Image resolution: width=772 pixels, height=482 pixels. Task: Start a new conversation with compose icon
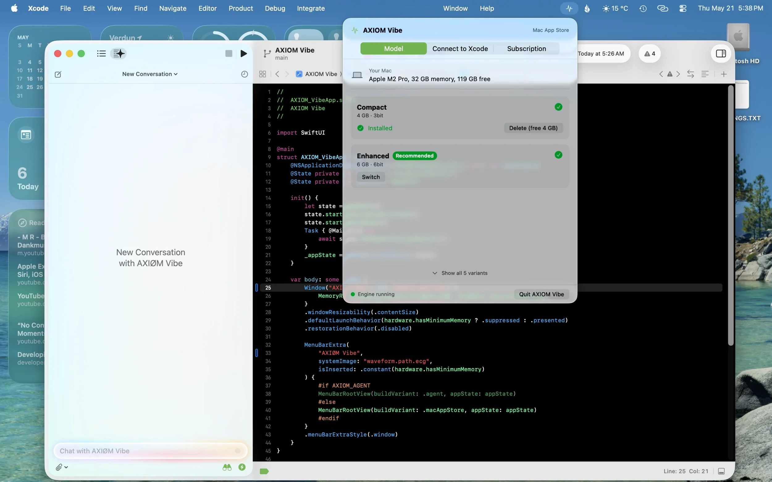coord(58,74)
